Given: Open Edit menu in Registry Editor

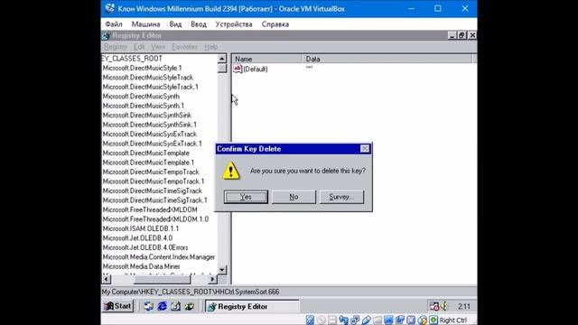Looking at the screenshot, I should point(139,47).
